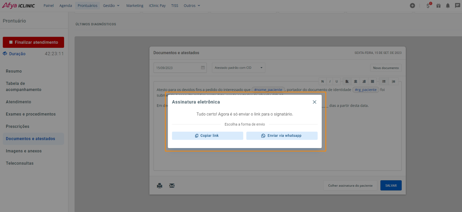This screenshot has width=462, height=212.
Task: Toggle italic text formatting
Action: [x=330, y=82]
